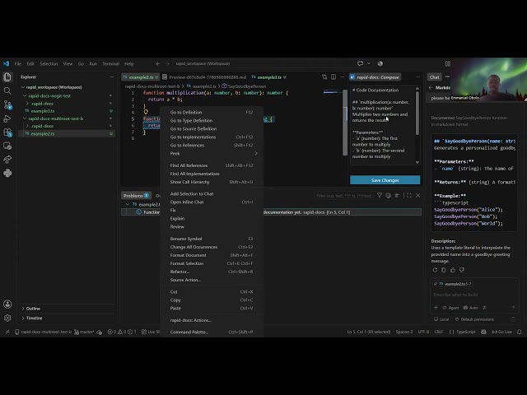Open the Extensions view icon
This screenshot has height=395, width=527.
[x=7, y=132]
